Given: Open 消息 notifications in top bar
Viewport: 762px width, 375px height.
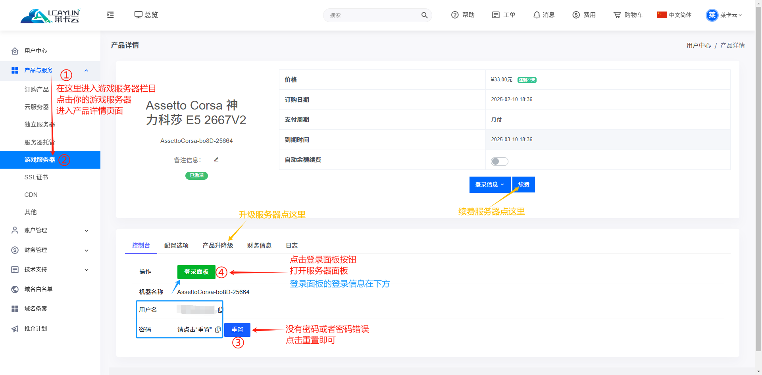Looking at the screenshot, I should (x=544, y=15).
